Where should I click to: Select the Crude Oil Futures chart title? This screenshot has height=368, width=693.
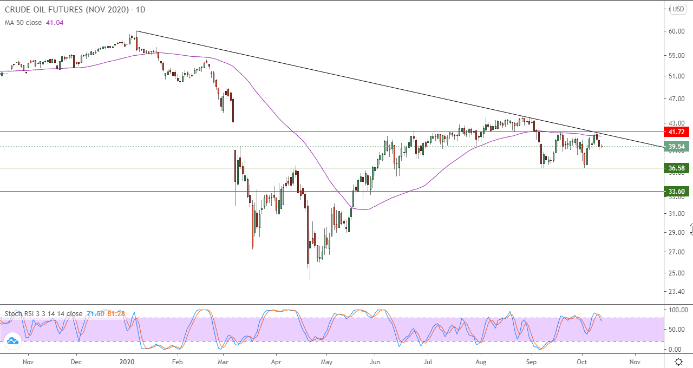[x=75, y=10]
